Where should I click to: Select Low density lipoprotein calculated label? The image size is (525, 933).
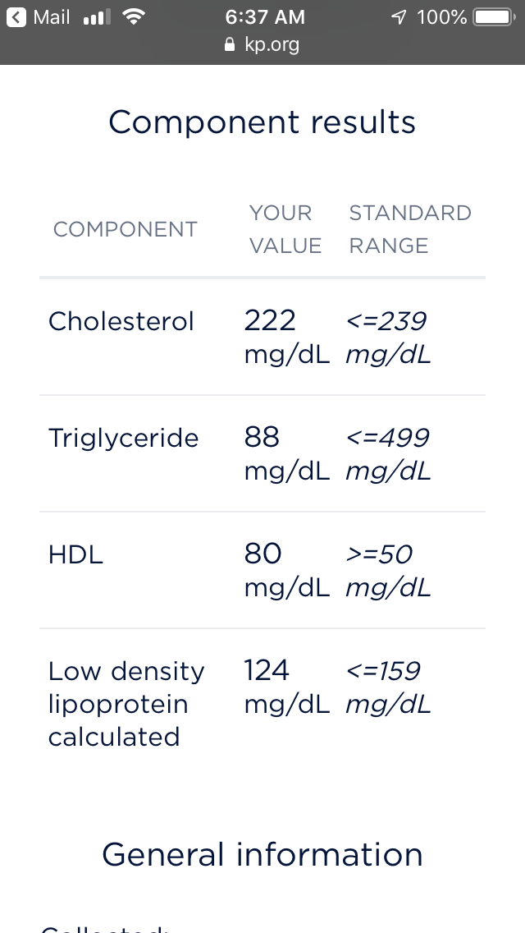126,704
